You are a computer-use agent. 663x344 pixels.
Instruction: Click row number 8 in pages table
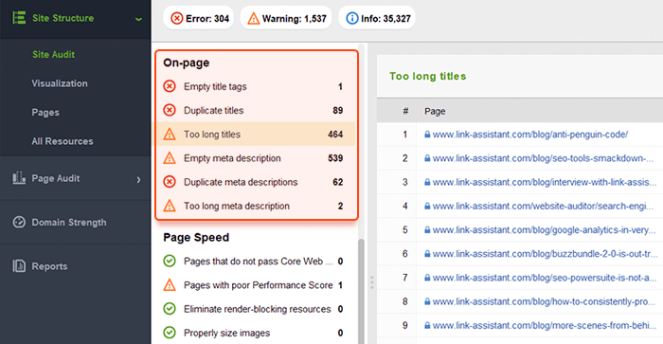[405, 301]
